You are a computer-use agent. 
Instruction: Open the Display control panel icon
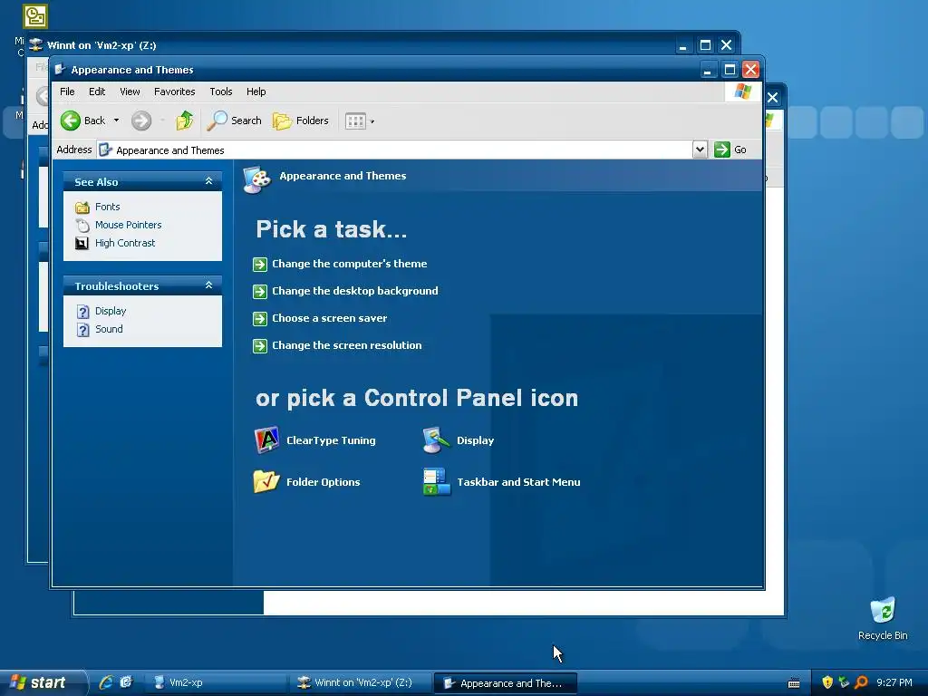click(x=437, y=440)
